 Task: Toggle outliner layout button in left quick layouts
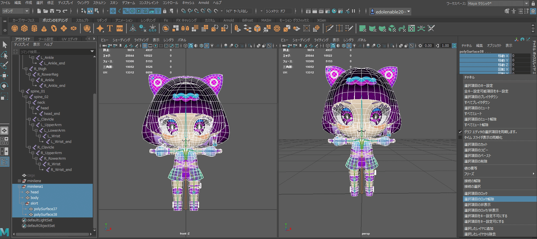[4, 162]
